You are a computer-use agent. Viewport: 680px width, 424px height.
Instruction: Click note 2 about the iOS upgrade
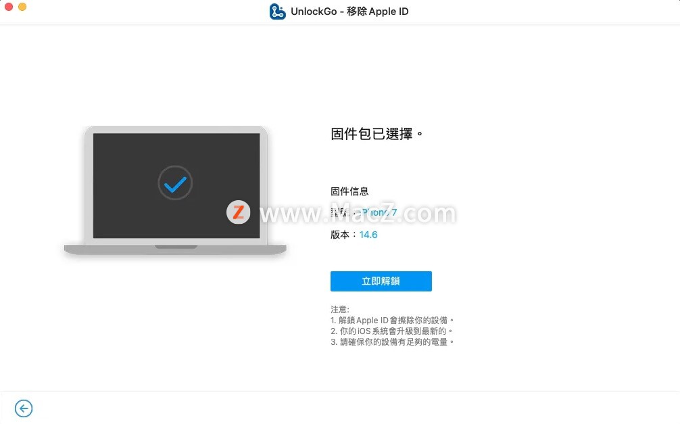click(391, 331)
